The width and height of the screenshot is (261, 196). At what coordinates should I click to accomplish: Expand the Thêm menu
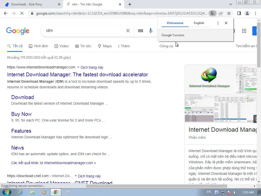pos(124,46)
